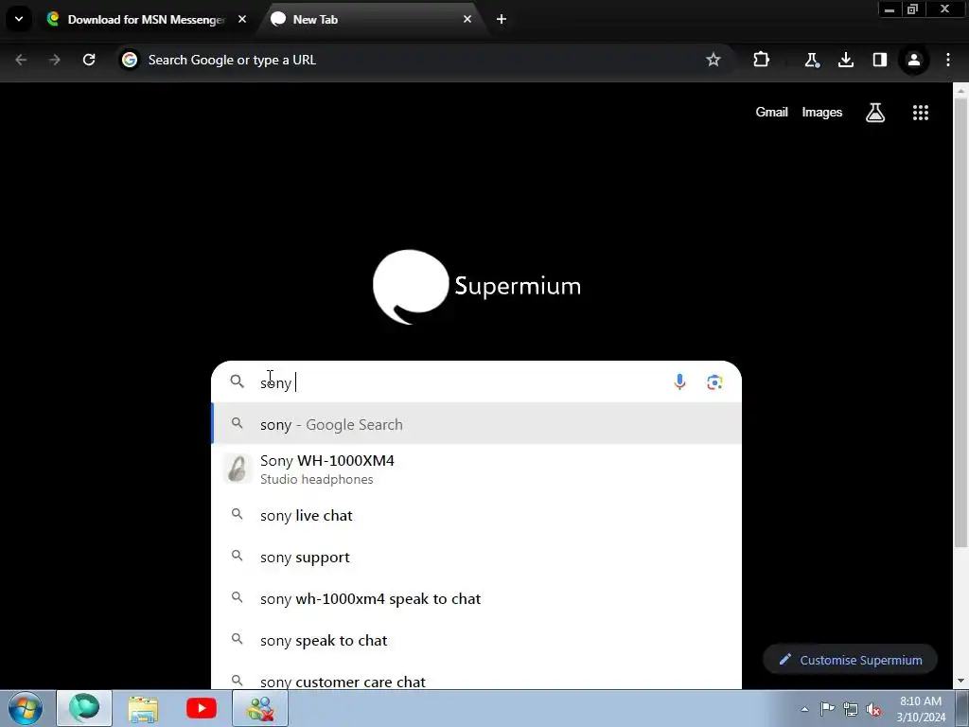Select the sony - Google Search suggestion

(477, 424)
